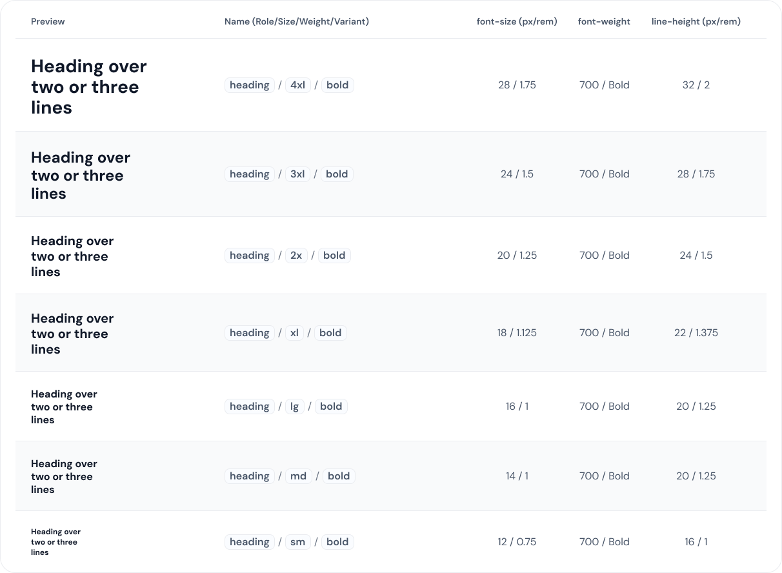
Task: Select the heading preview in the sm row
Action: coord(55,542)
